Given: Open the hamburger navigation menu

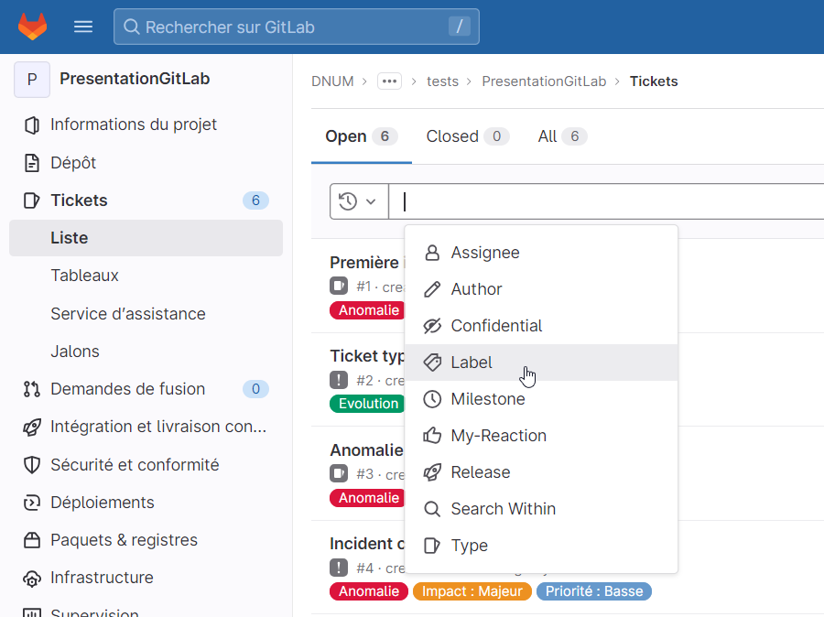Looking at the screenshot, I should (x=83, y=27).
